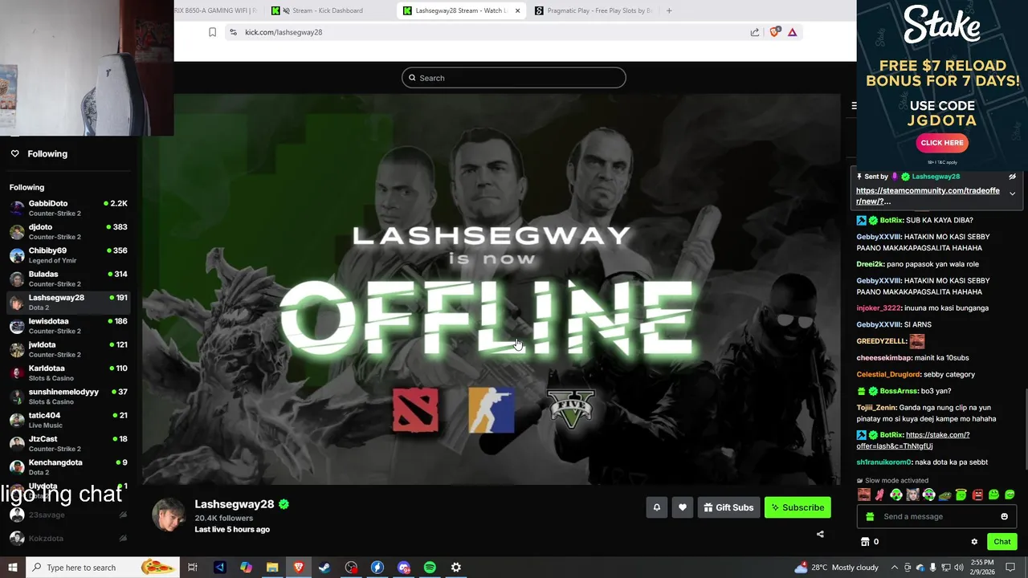Open lewisdotaa channel in Following list
This screenshot has height=578, width=1028.
68,325
